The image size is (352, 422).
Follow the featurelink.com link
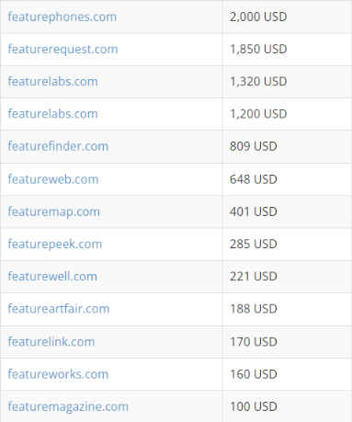pyautogui.click(x=51, y=341)
